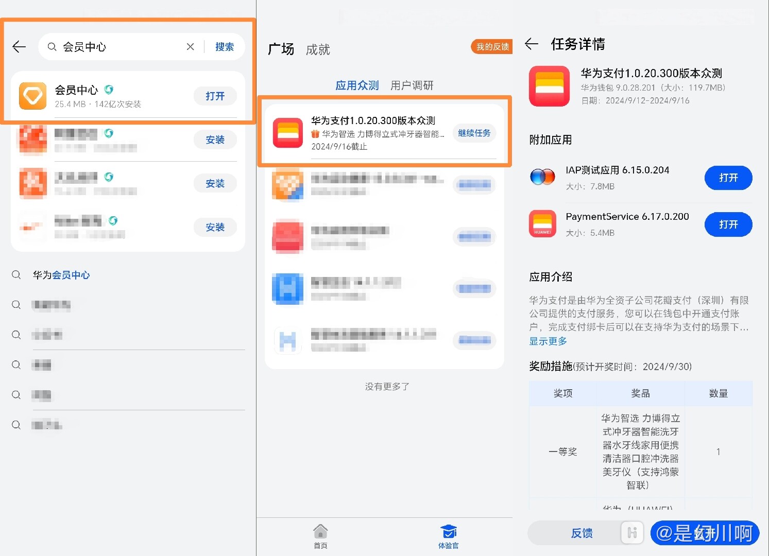Open 体验官 in the bottom navigation
769x556 pixels.
point(449,536)
